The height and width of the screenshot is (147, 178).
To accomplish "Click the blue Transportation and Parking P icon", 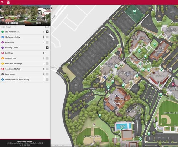I will tap(2, 80).
